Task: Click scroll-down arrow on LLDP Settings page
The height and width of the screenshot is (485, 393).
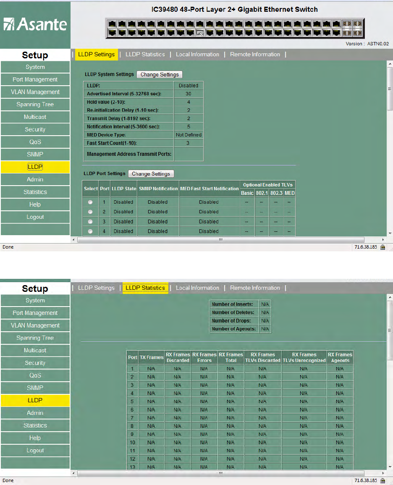Action: tap(390, 233)
